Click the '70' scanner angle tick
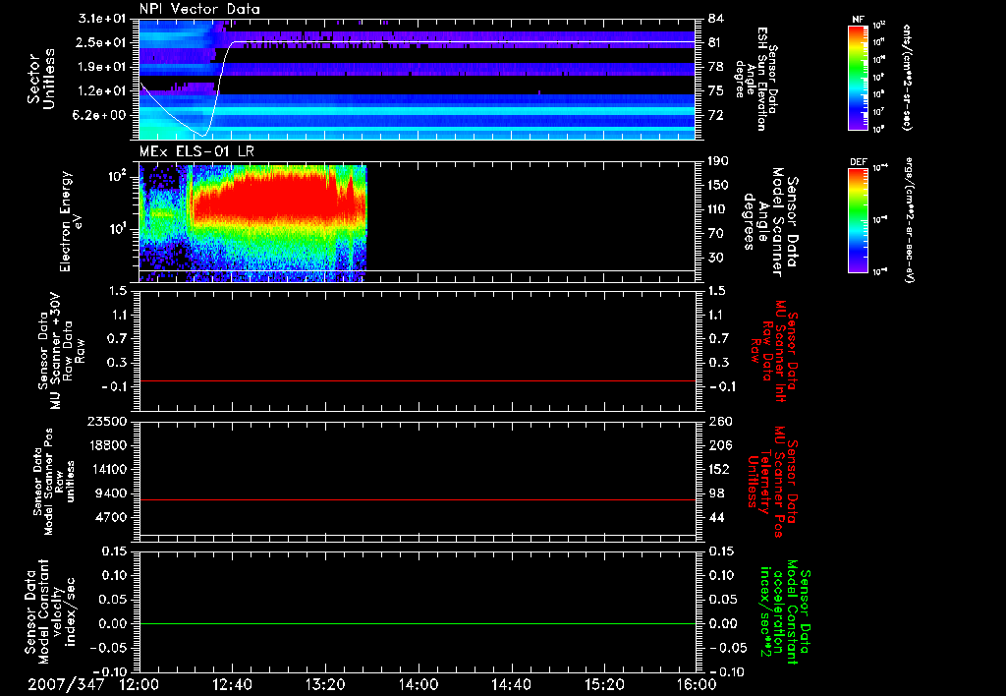The height and width of the screenshot is (696, 1006). point(715,234)
